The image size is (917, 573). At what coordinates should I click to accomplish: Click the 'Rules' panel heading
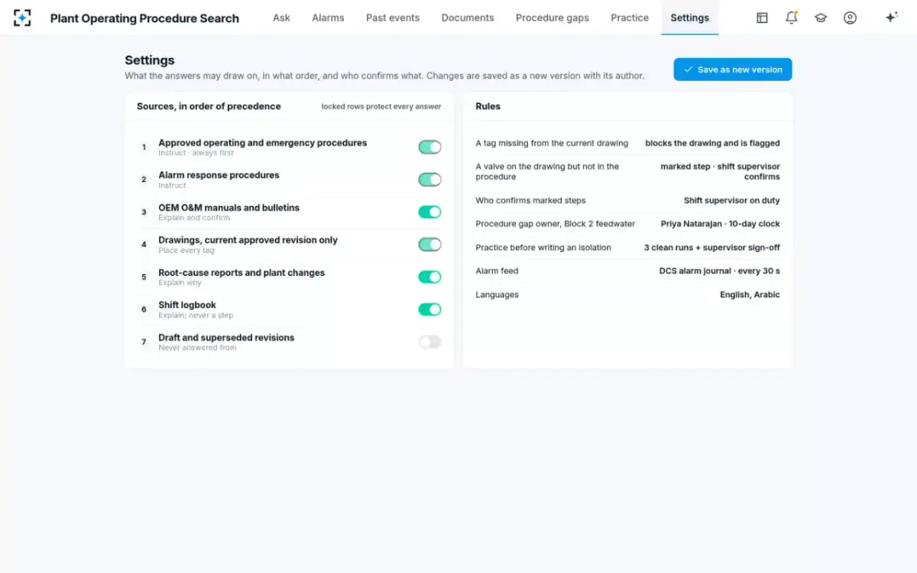click(488, 106)
